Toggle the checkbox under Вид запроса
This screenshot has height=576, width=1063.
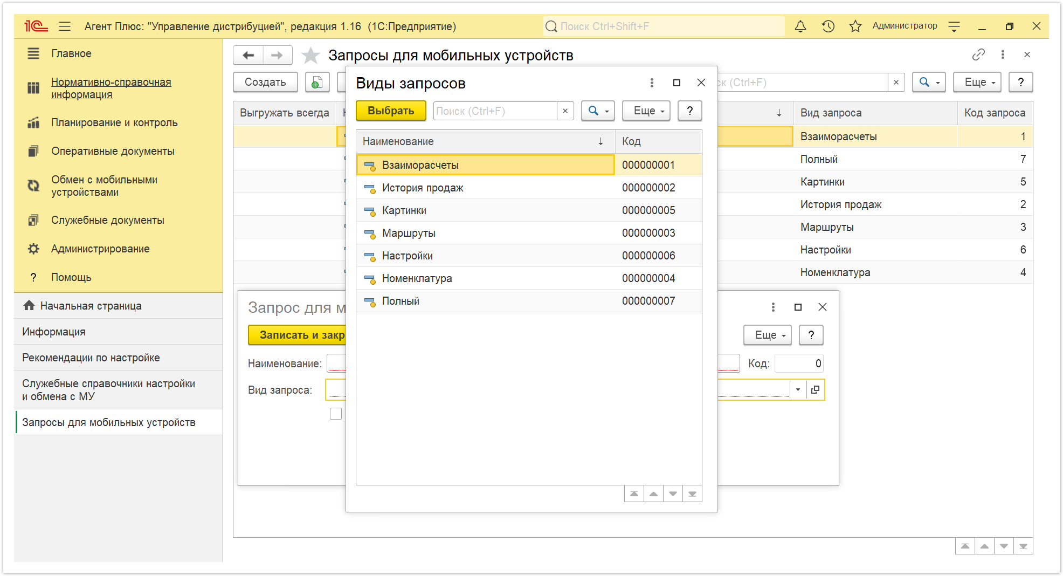[x=336, y=414]
